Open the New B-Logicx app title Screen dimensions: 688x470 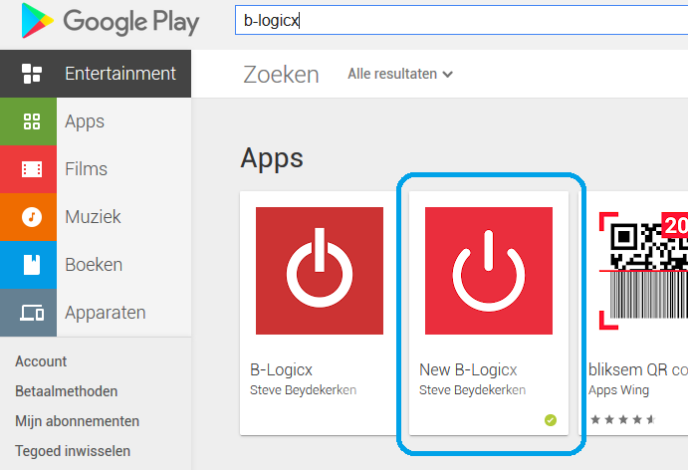click(x=468, y=369)
